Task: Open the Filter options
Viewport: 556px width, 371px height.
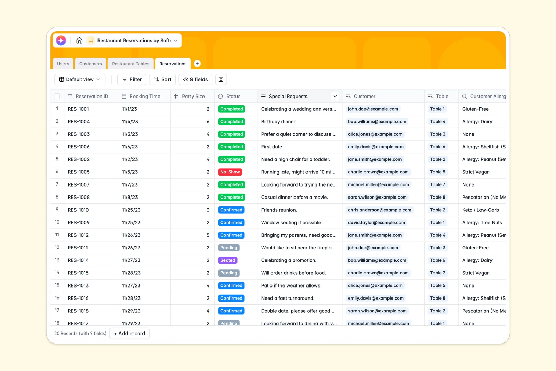Action: click(132, 79)
